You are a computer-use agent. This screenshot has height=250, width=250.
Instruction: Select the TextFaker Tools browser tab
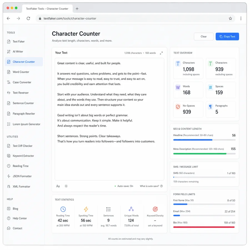(x=47, y=9)
